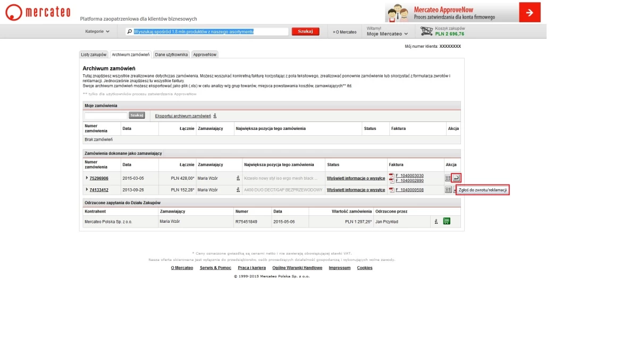Screen dimensions: 638x358
Task: Switch to the Dane użytkownika tab
Action: [171, 55]
